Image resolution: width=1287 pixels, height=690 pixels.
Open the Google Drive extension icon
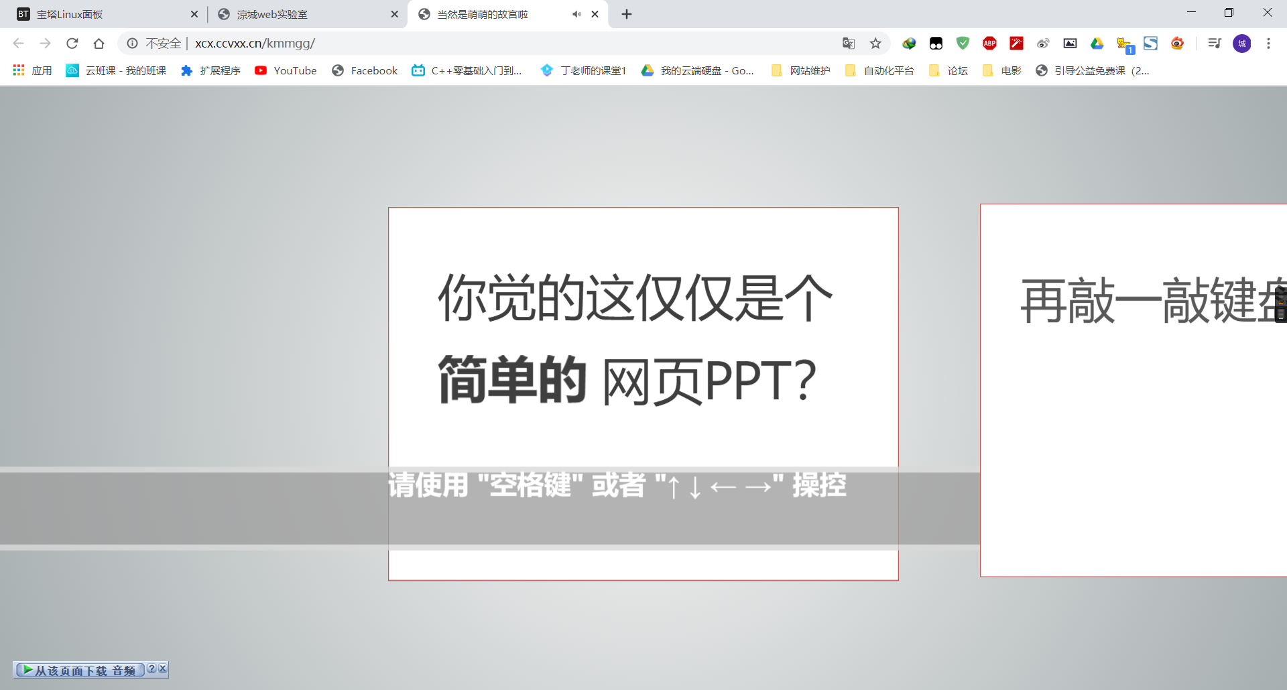1097,44
